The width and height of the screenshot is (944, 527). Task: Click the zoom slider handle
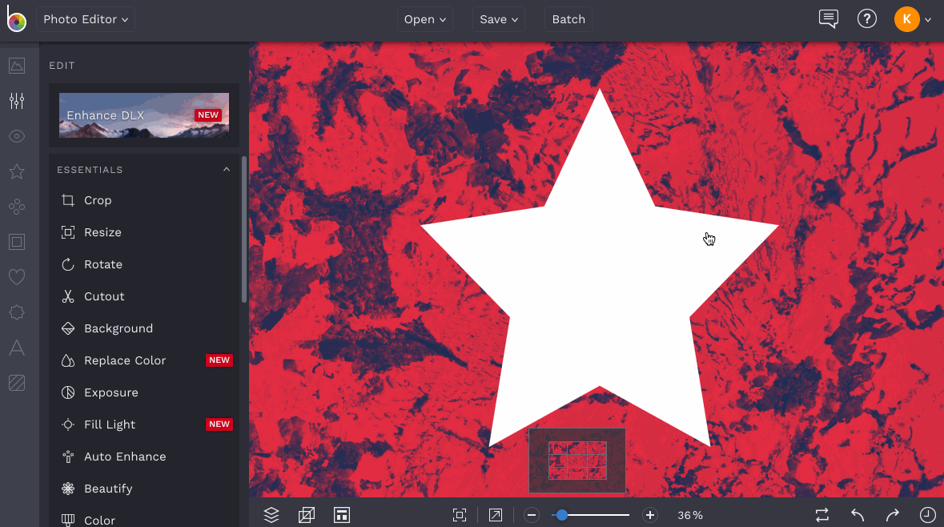tap(562, 515)
